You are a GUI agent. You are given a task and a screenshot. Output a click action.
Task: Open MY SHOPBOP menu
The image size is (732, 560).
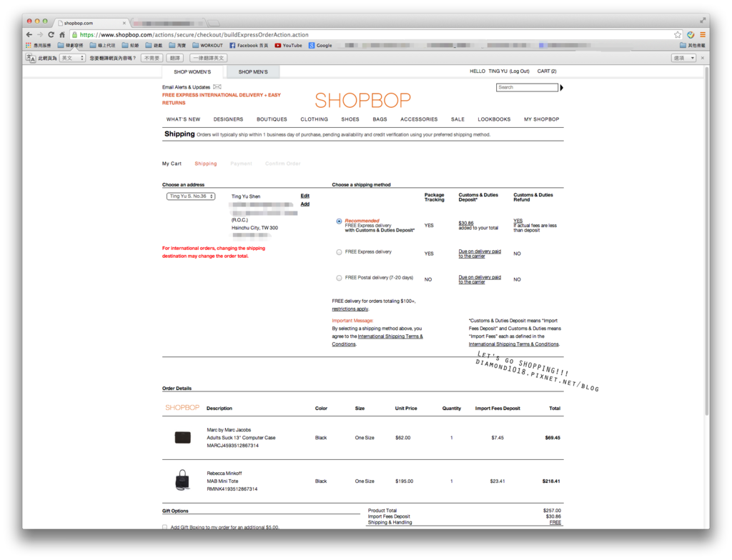[x=542, y=119]
